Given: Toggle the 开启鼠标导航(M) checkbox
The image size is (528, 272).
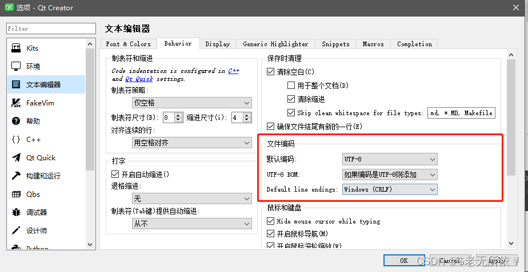Looking at the screenshot, I should click(x=270, y=233).
